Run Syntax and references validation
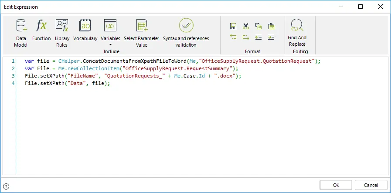This screenshot has width=391, height=193. point(186,33)
